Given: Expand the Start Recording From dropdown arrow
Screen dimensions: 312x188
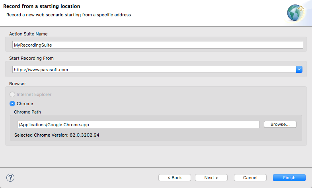Looking at the screenshot, I should [299, 69].
